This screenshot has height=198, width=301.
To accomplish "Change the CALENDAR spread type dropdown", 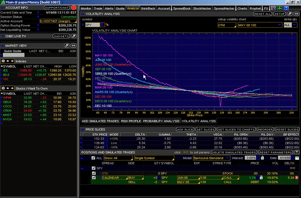I will point(115,178).
